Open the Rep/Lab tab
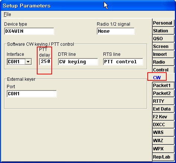 click(x=163, y=157)
